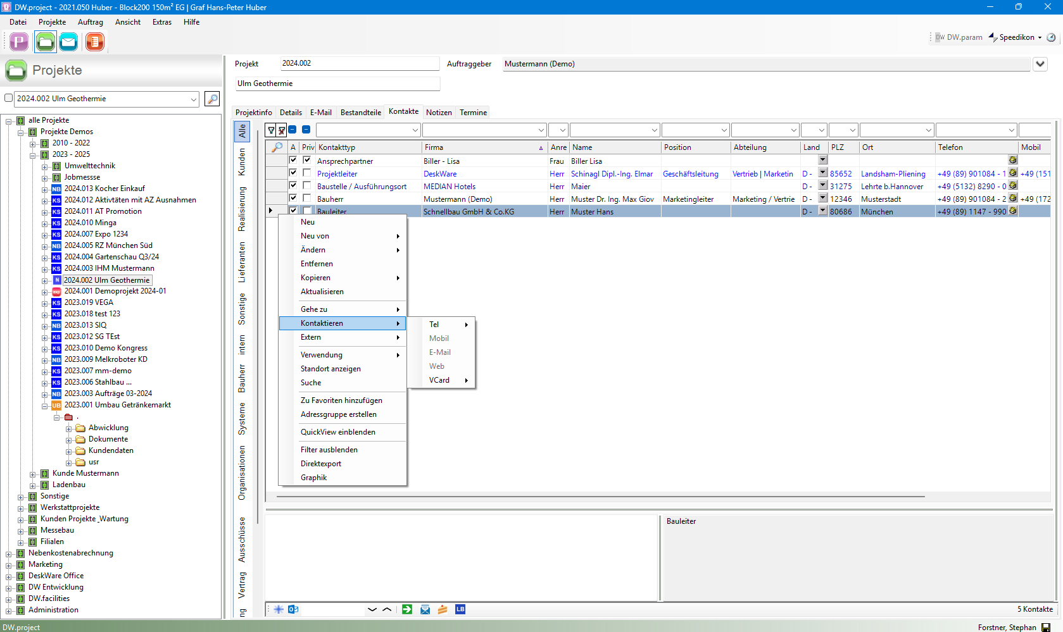Click the orange task list toolbar icon
Viewport: 1063px width, 632px height.
(94, 42)
